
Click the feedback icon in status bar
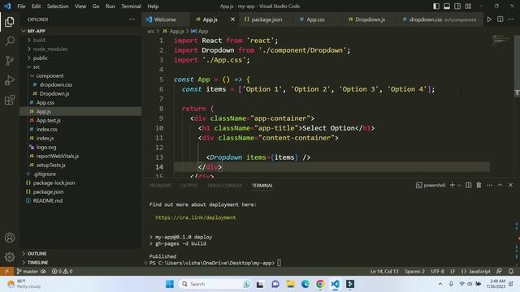[499, 271]
